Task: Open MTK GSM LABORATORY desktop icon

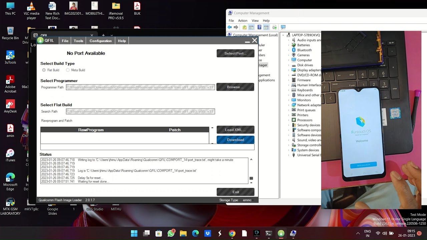Action: point(10,206)
